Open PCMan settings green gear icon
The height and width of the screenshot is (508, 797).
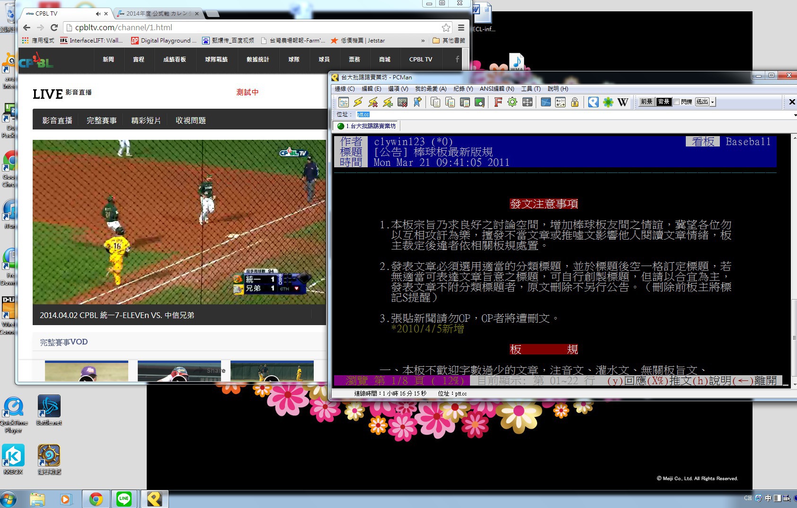point(513,102)
